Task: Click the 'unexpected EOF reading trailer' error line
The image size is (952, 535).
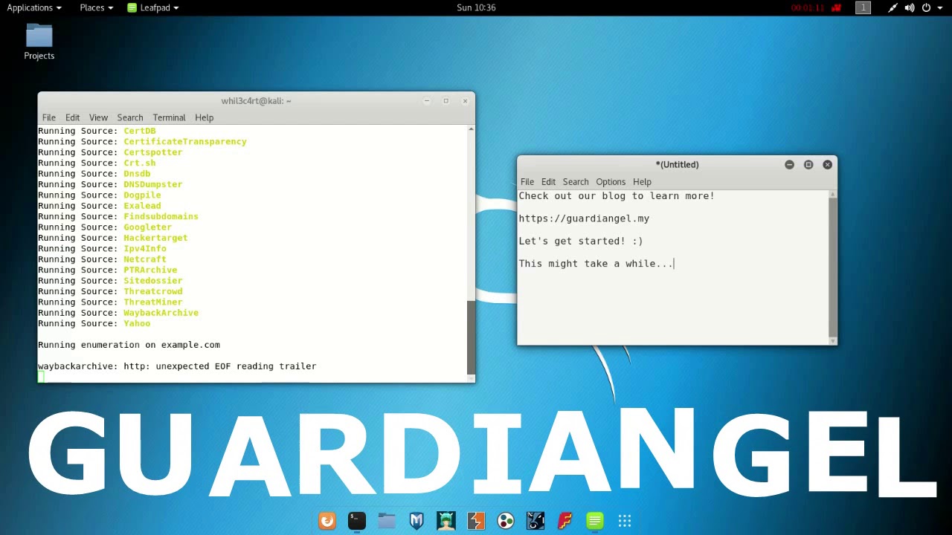Action: [x=177, y=366]
